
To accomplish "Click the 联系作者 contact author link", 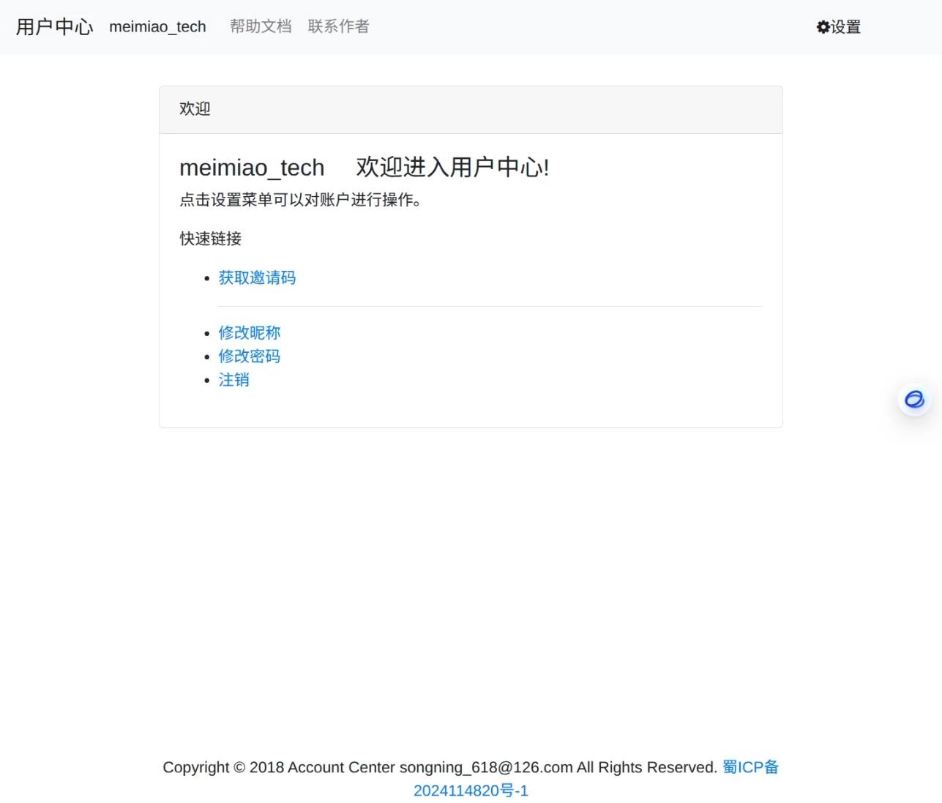I will [337, 26].
